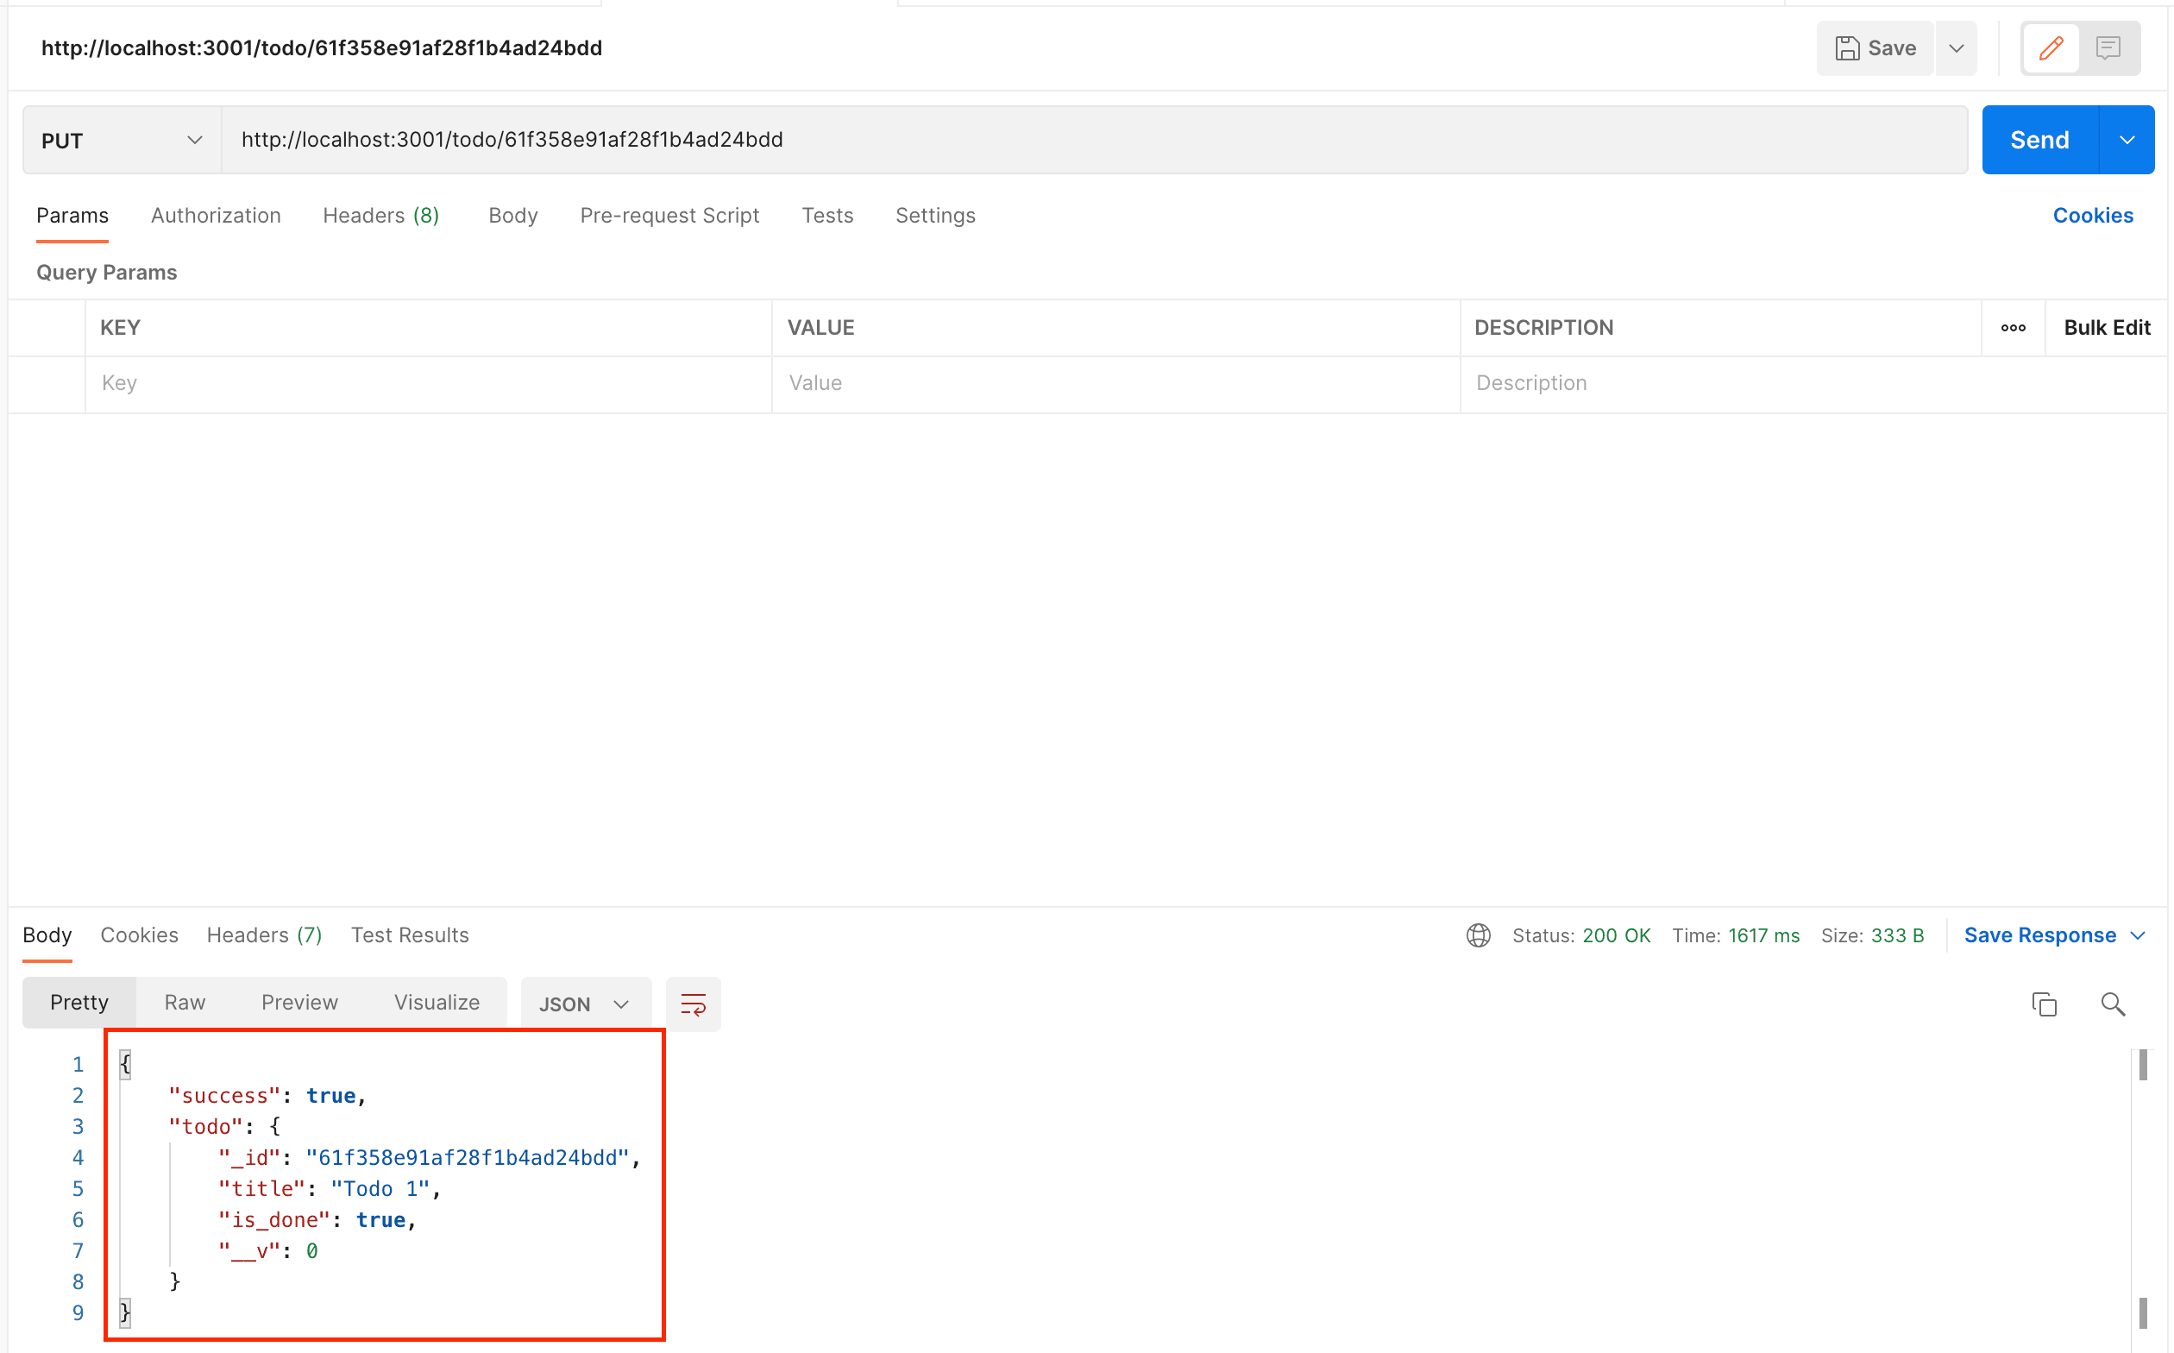Send the PUT request
2174x1353 pixels.
point(2039,141)
